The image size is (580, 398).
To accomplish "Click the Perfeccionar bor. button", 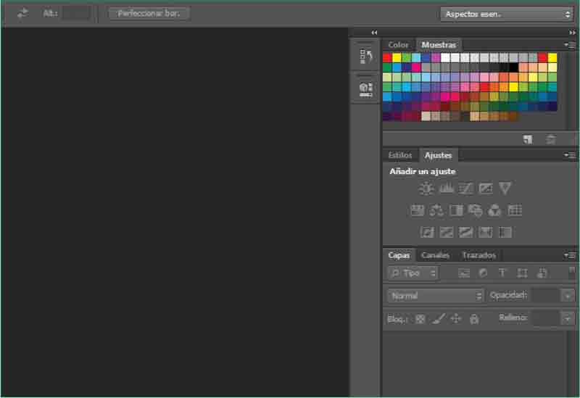I will click(x=149, y=13).
